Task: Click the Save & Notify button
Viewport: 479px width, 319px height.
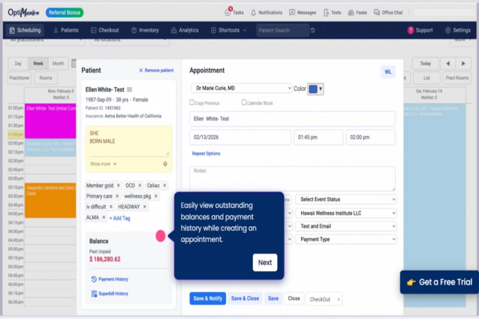Action: pos(208,298)
